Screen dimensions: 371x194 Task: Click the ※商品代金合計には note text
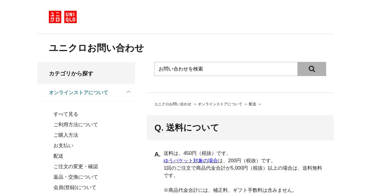click(x=230, y=190)
